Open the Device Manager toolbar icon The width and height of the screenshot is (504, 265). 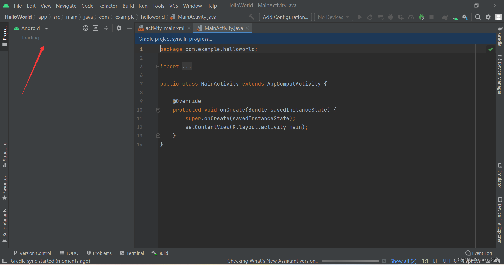(455, 17)
